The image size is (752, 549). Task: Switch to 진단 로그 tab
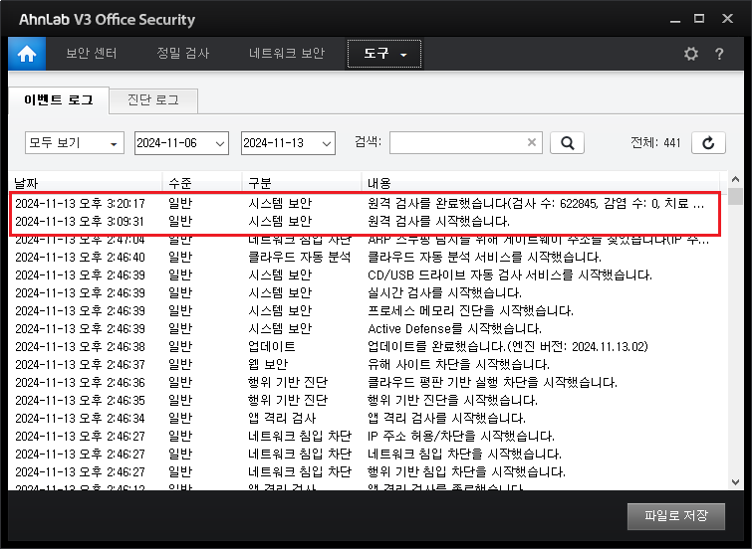click(x=153, y=100)
